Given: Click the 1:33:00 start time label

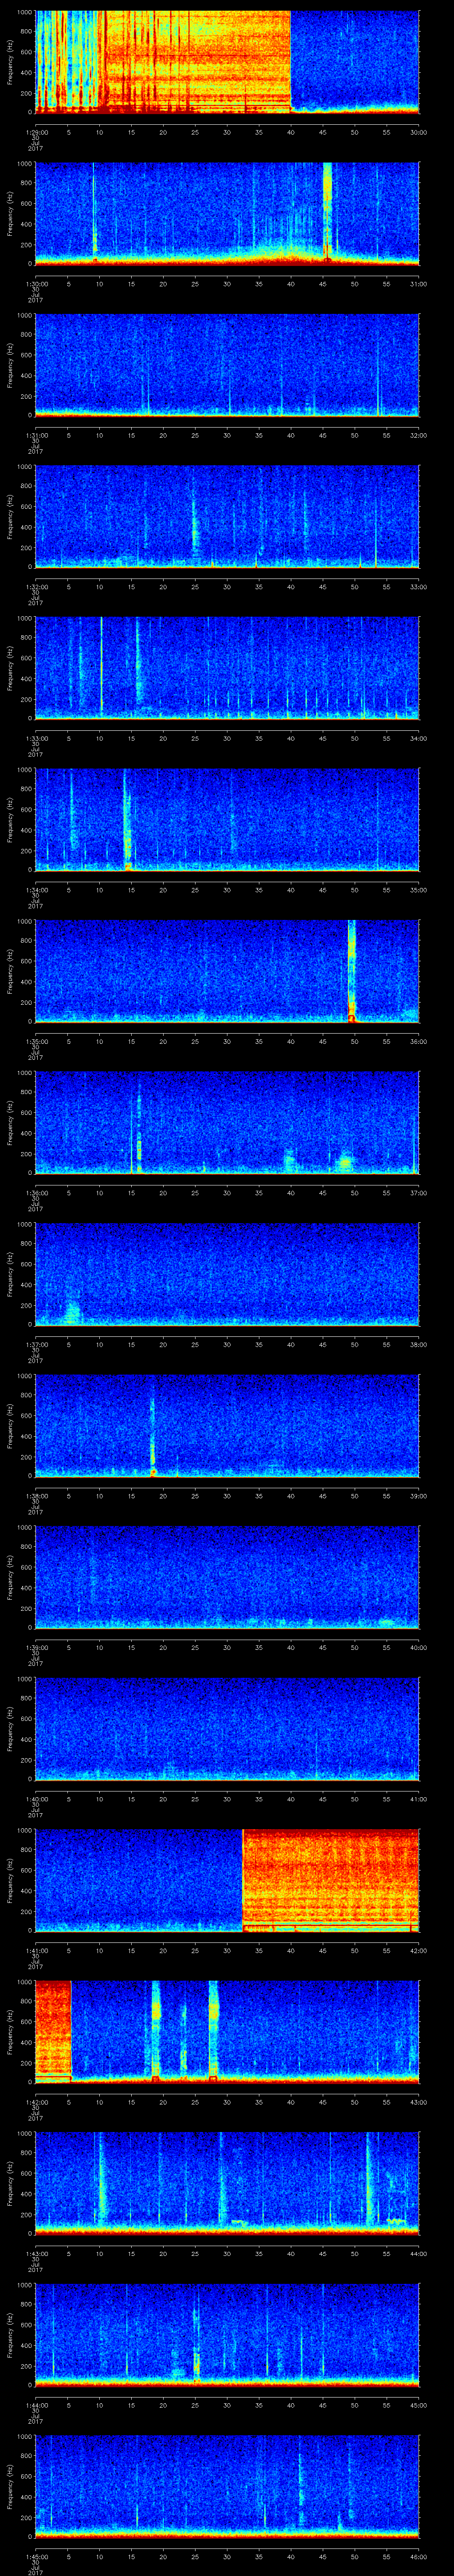Looking at the screenshot, I should [35, 738].
